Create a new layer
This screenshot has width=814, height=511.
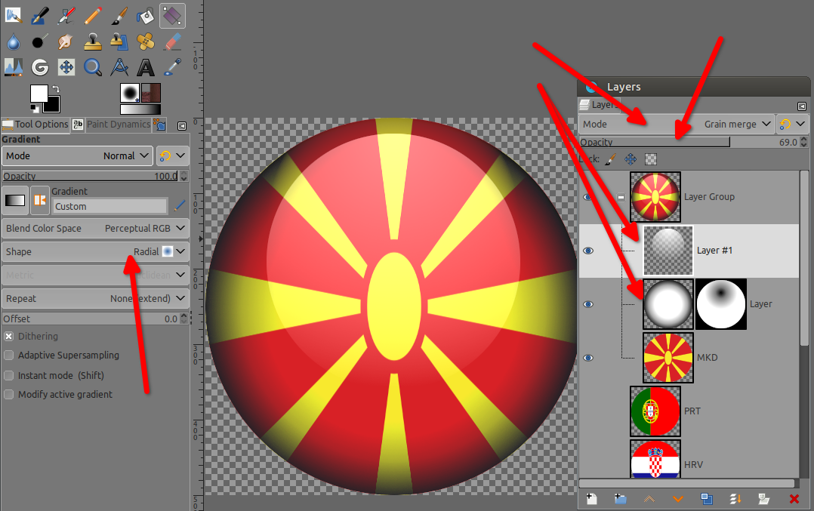(591, 499)
